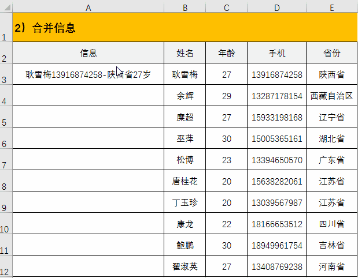Select row 6 header
The width and height of the screenshot is (358, 278).
coord(6,138)
